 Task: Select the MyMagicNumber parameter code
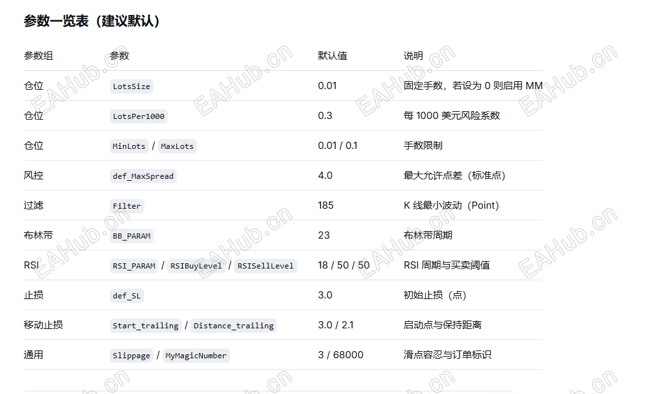pyautogui.click(x=196, y=356)
